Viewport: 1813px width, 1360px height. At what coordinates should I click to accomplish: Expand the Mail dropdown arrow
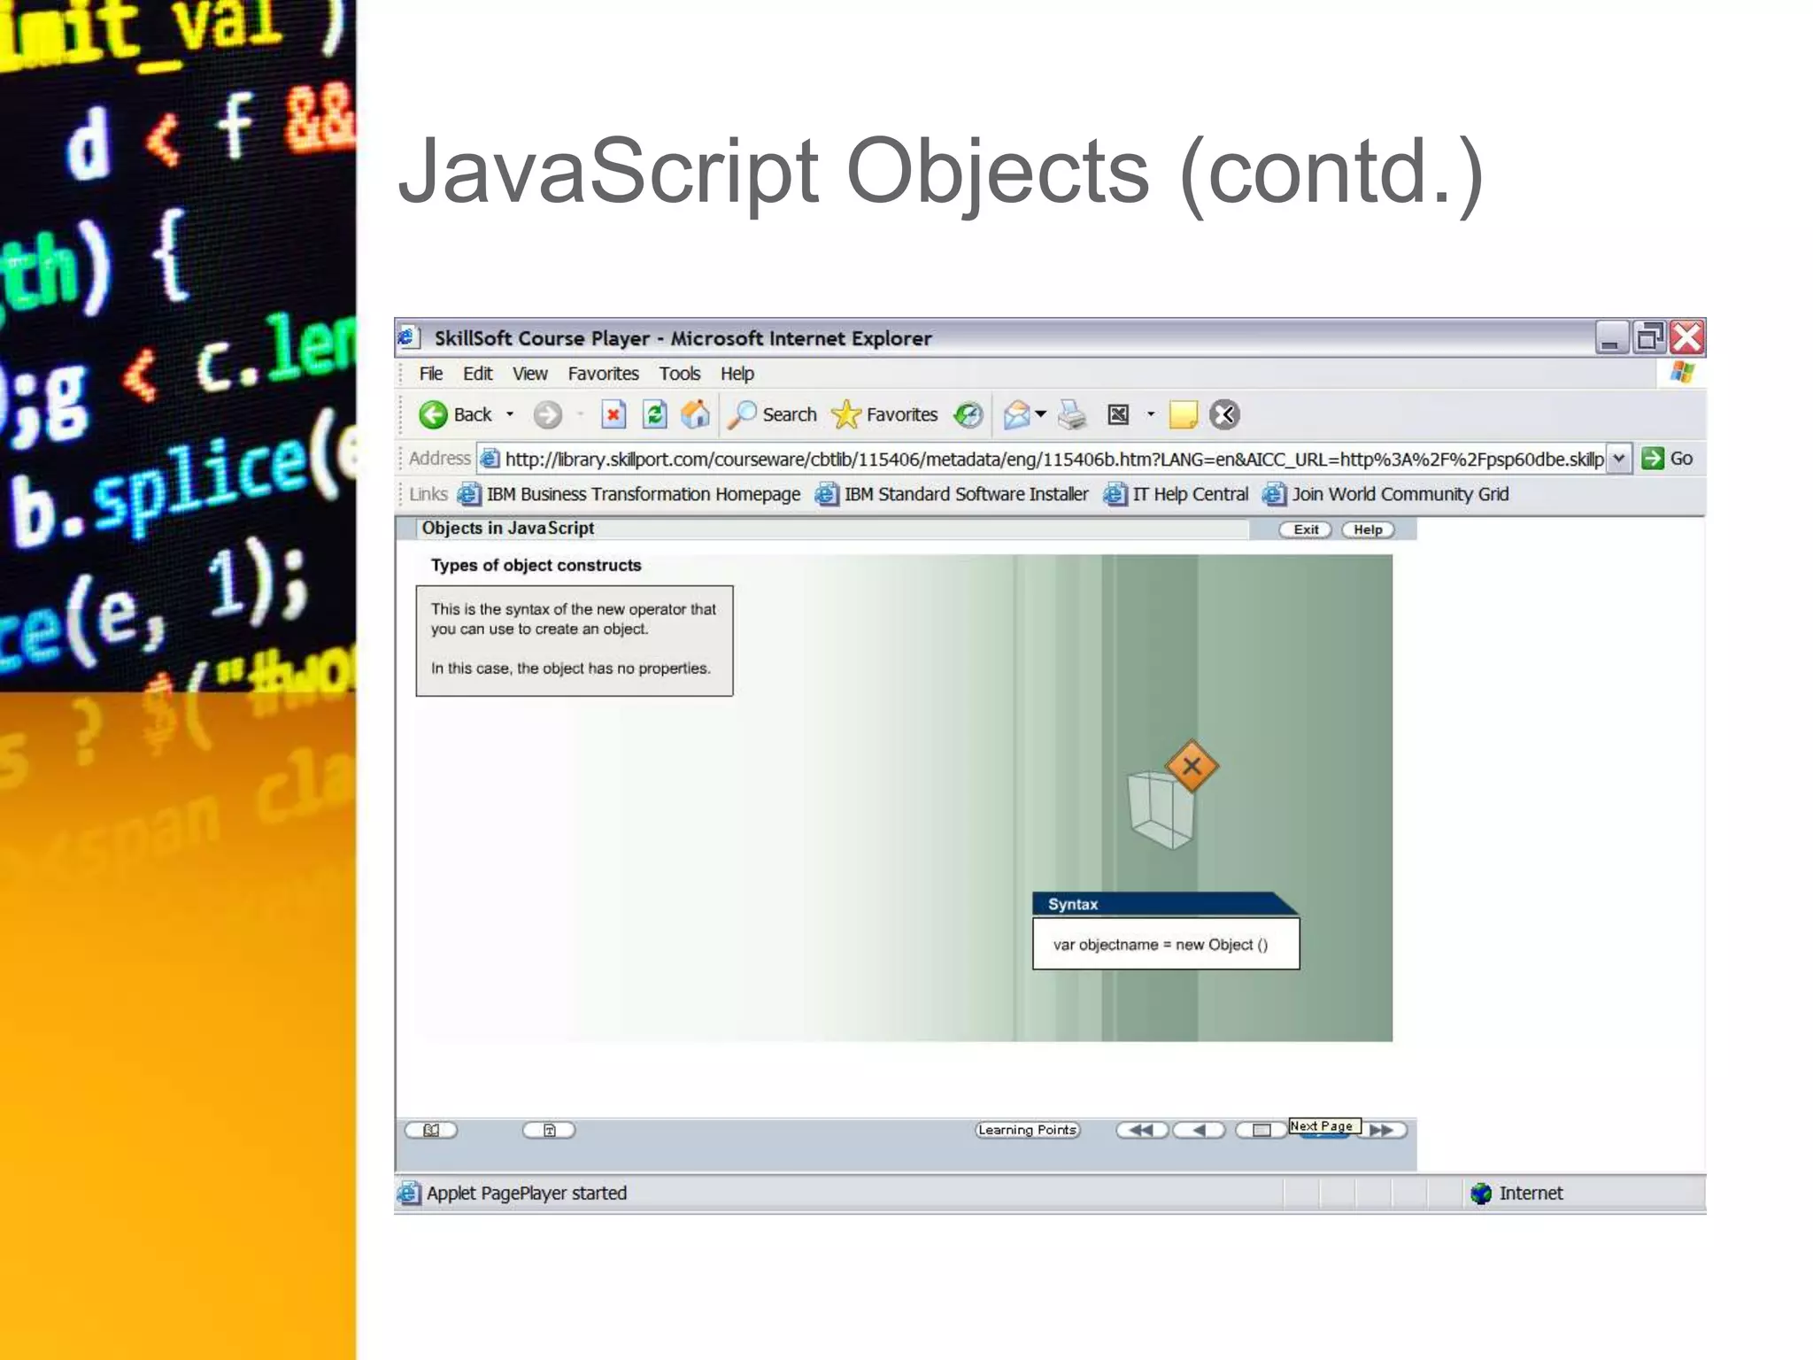pyautogui.click(x=1041, y=413)
